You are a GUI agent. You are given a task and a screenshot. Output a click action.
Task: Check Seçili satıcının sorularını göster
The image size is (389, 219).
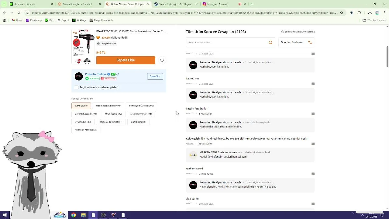[x=77, y=87]
